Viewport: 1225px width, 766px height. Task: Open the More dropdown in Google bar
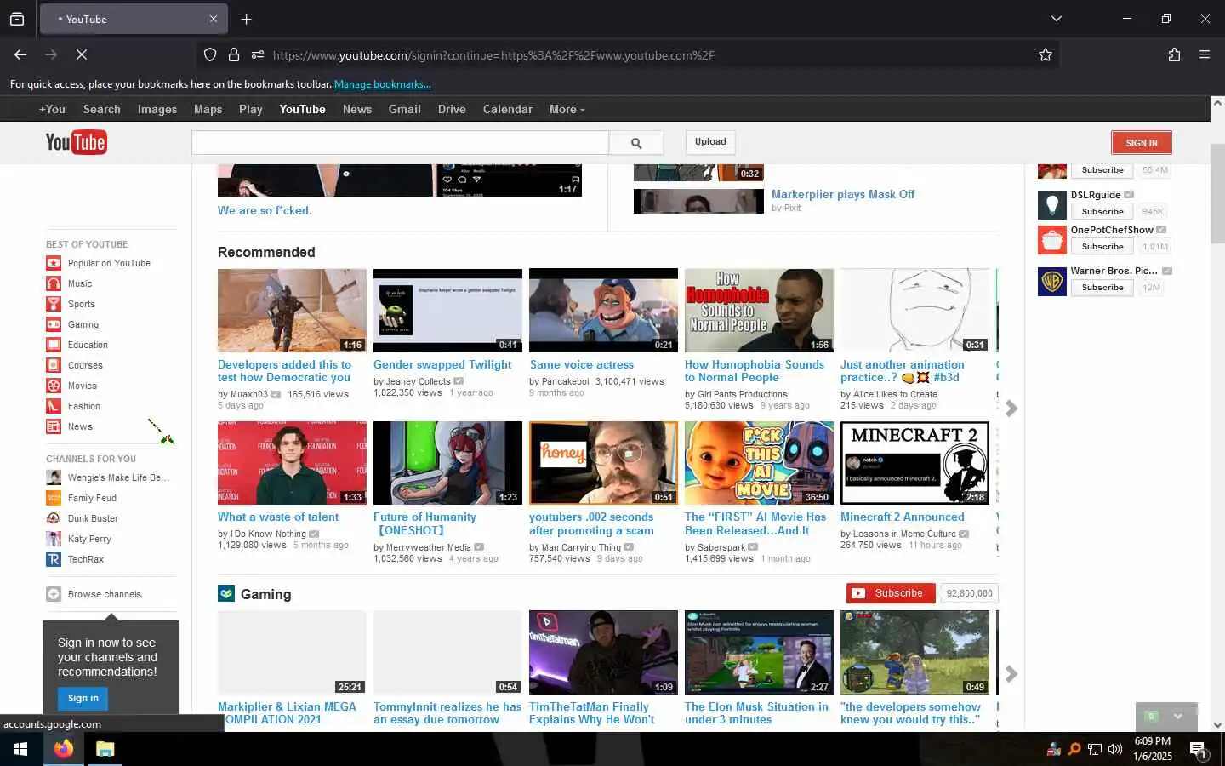[567, 109]
